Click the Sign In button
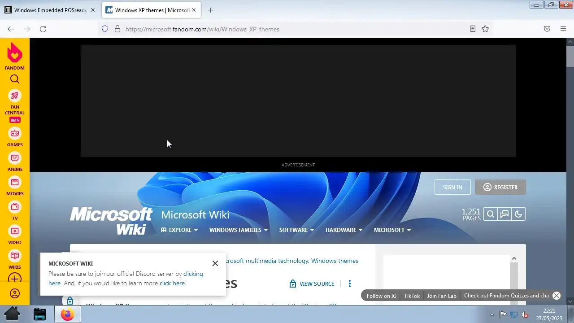The width and height of the screenshot is (574, 323). point(452,187)
